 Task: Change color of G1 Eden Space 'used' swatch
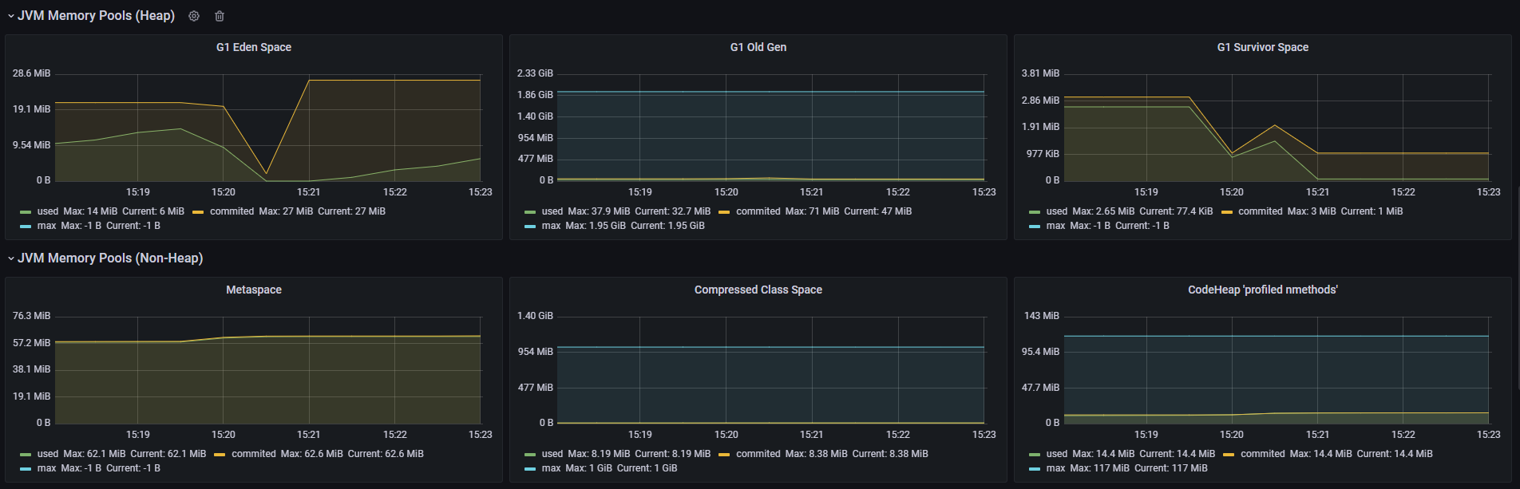point(26,212)
